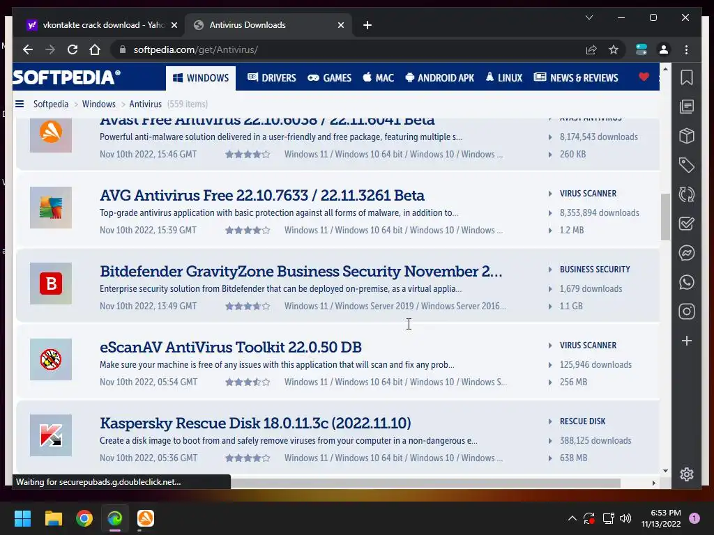The width and height of the screenshot is (714, 535).
Task: Open the Android APK section
Action: 440,78
